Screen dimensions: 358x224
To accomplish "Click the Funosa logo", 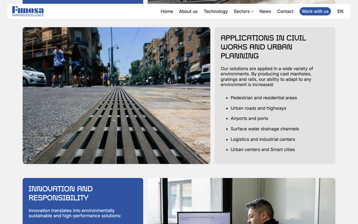I will pos(28,11).
